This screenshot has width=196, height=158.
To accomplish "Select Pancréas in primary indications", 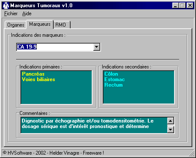I will pos(33,74).
